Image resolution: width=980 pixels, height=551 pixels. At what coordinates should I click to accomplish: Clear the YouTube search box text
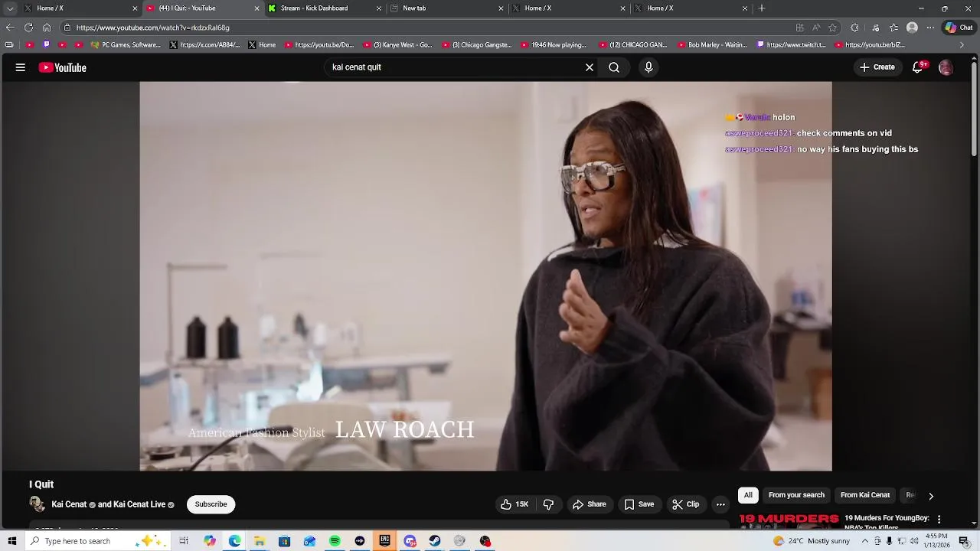(x=590, y=67)
